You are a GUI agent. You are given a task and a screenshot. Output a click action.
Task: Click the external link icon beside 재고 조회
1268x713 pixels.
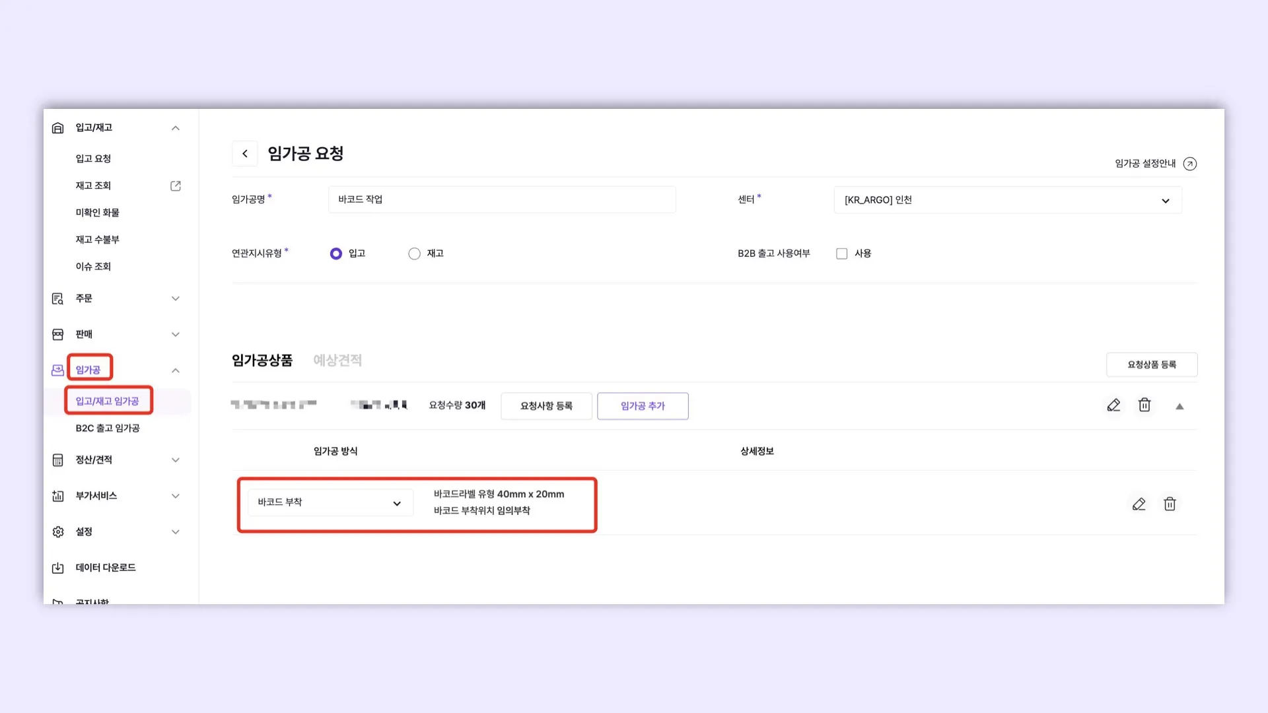point(176,186)
